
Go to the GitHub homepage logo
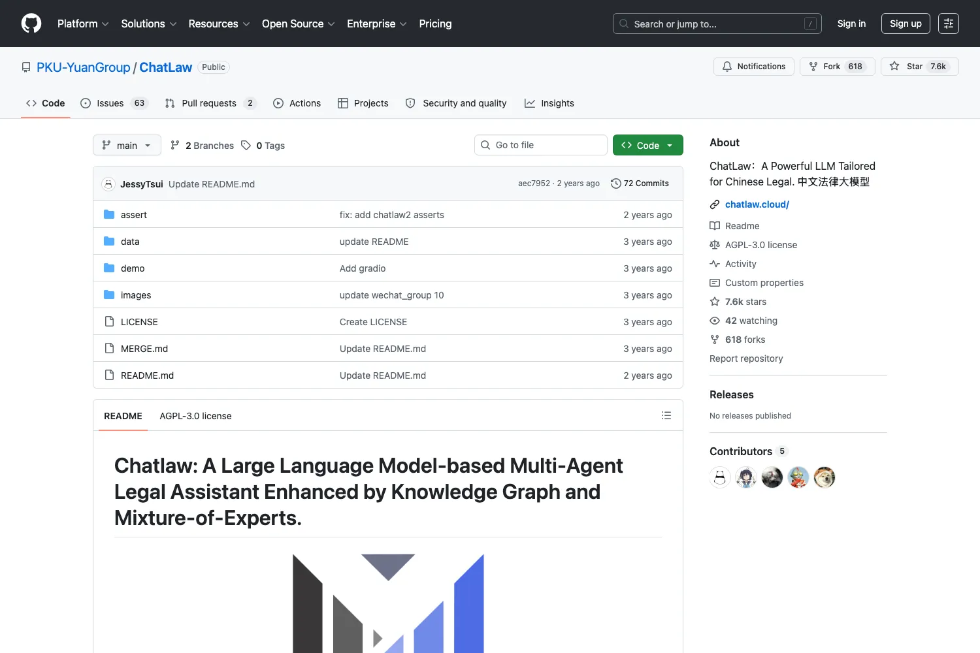tap(31, 24)
